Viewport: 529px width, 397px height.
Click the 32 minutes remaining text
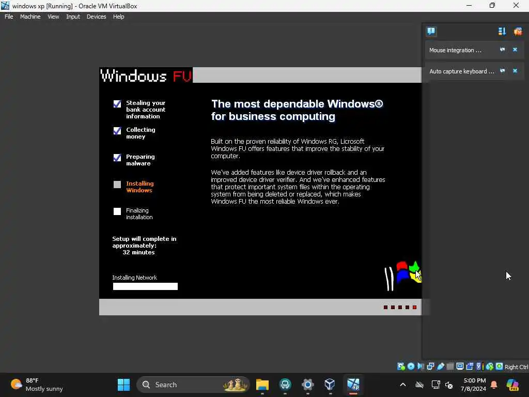[138, 252]
